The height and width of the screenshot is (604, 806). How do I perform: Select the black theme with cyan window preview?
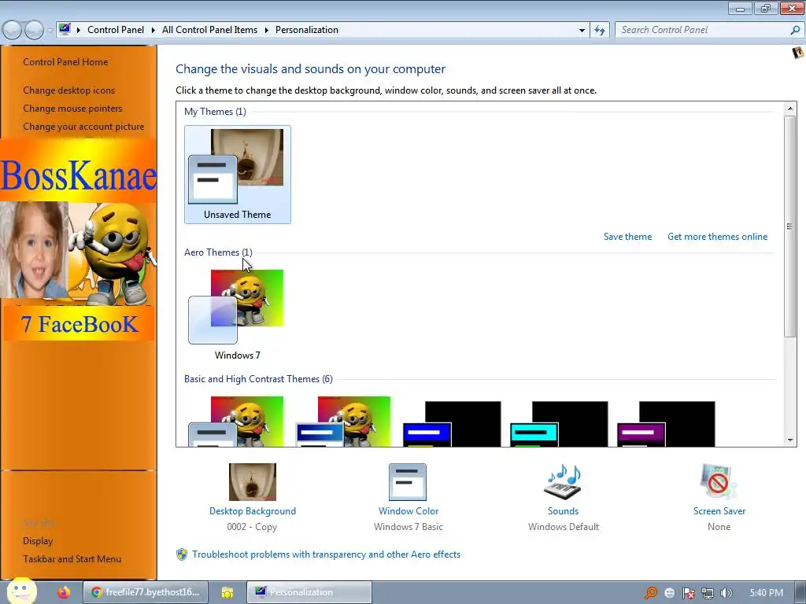559,424
